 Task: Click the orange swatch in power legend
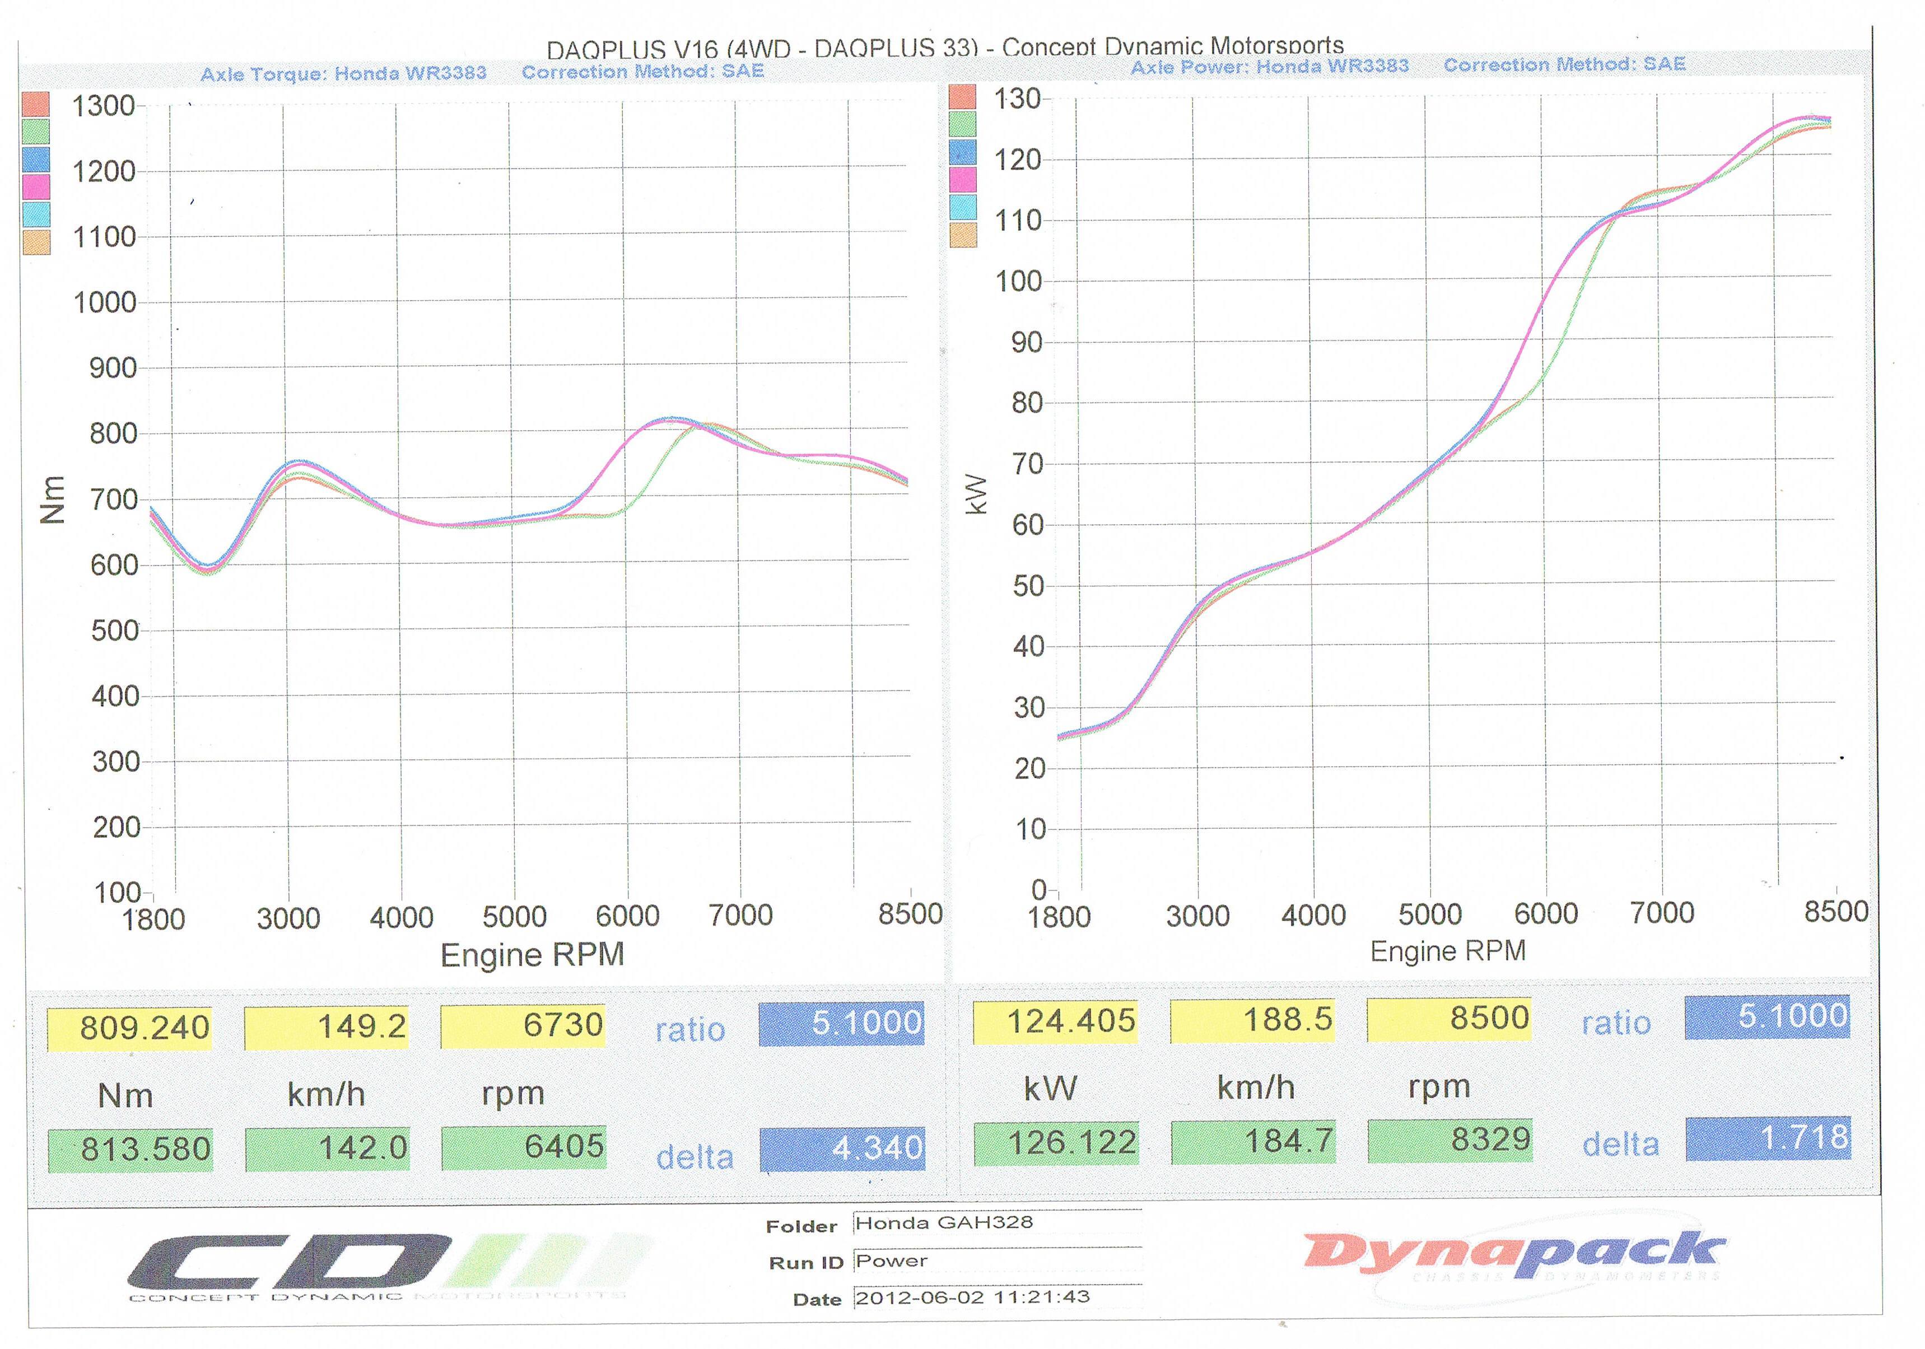tap(963, 235)
